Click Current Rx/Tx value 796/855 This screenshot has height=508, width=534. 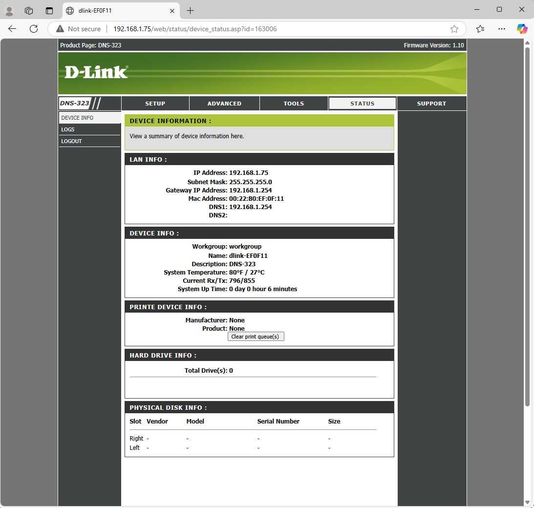tap(242, 280)
